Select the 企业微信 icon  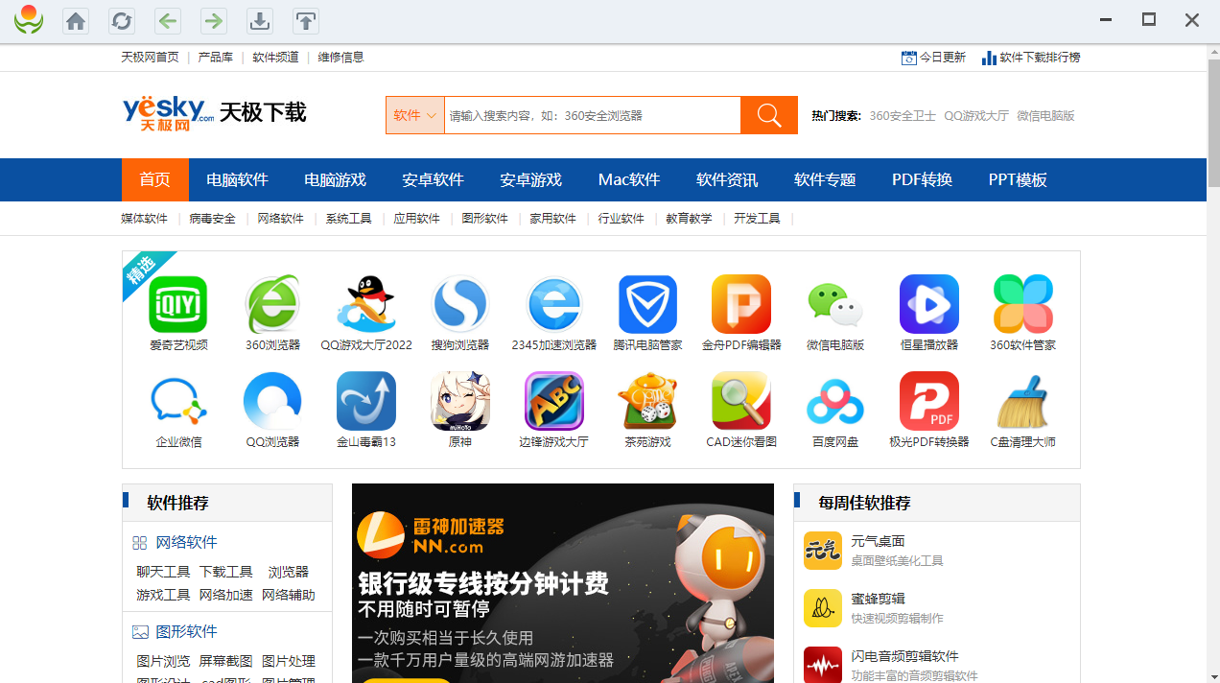178,401
